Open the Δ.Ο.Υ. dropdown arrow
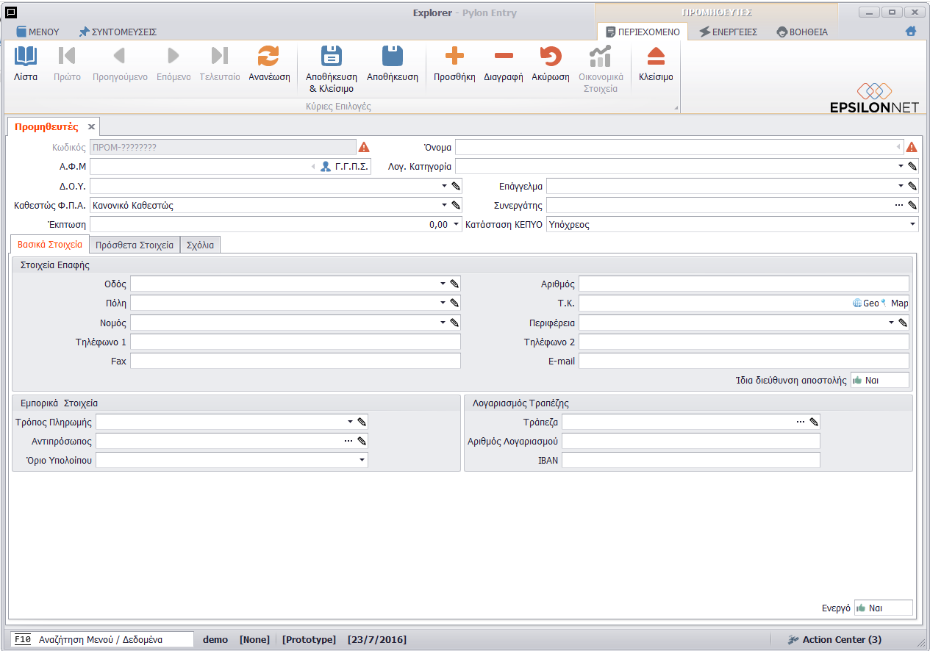The image size is (930, 651). point(444,186)
